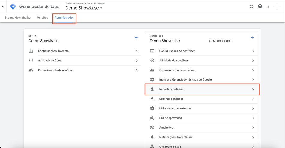Expand the Importar contêiner chevron
This screenshot has height=148, width=285.
253,89
